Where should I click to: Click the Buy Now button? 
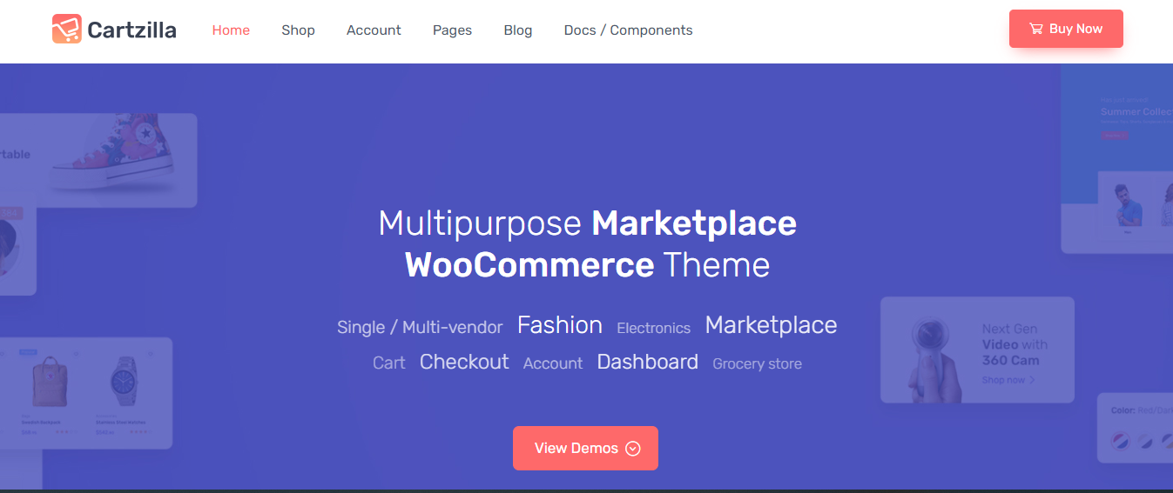pyautogui.click(x=1066, y=29)
